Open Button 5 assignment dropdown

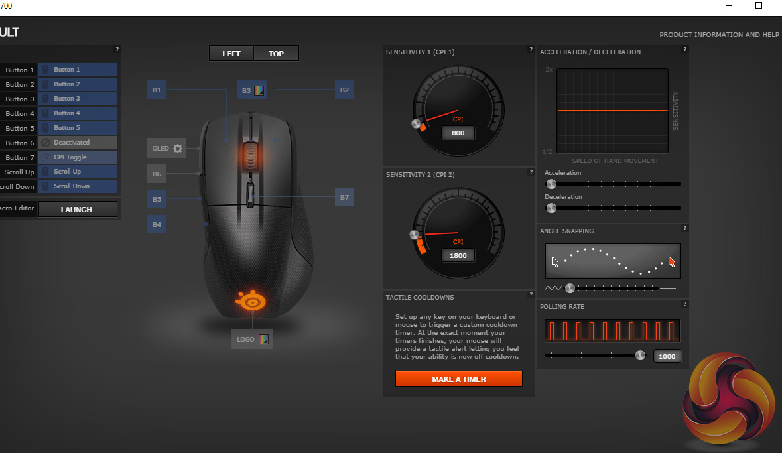[78, 128]
